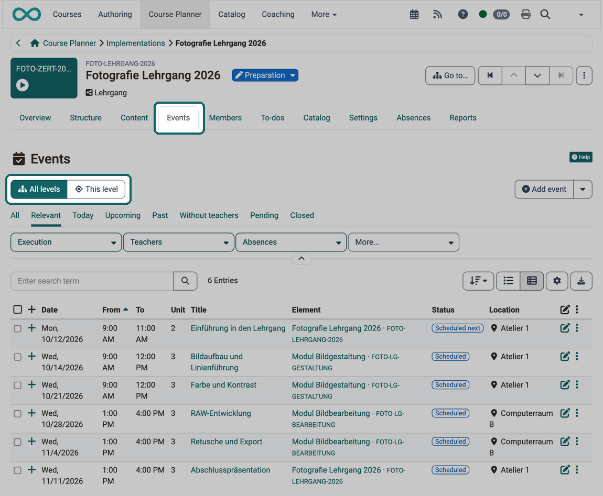Image resolution: width=603 pixels, height=496 pixels.
Task: Switch to the Without teachers filter tab
Action: click(x=209, y=215)
